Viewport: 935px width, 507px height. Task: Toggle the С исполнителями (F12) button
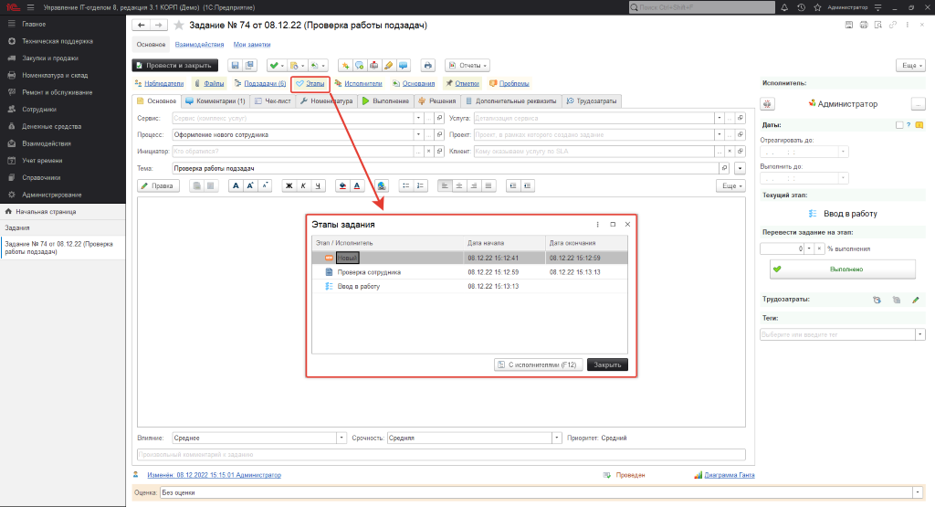(538, 364)
